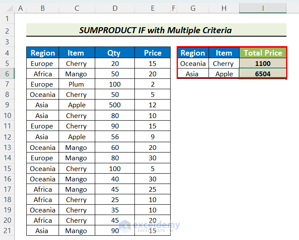Click Oceania in the criteria table
Image resolution: width=299 pixels, height=240 pixels.
(x=193, y=63)
